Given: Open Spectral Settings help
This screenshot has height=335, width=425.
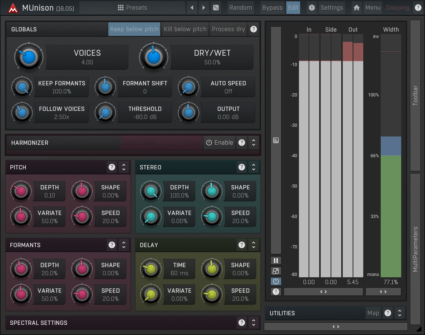Looking at the screenshot, I should click(x=242, y=323).
